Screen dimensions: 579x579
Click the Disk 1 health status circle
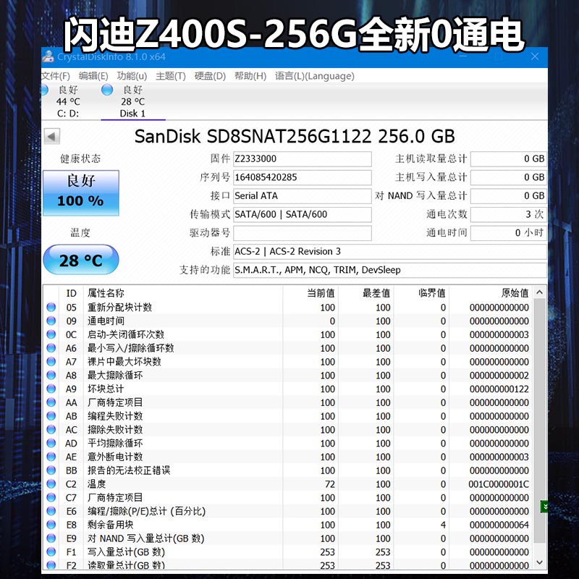pos(107,90)
